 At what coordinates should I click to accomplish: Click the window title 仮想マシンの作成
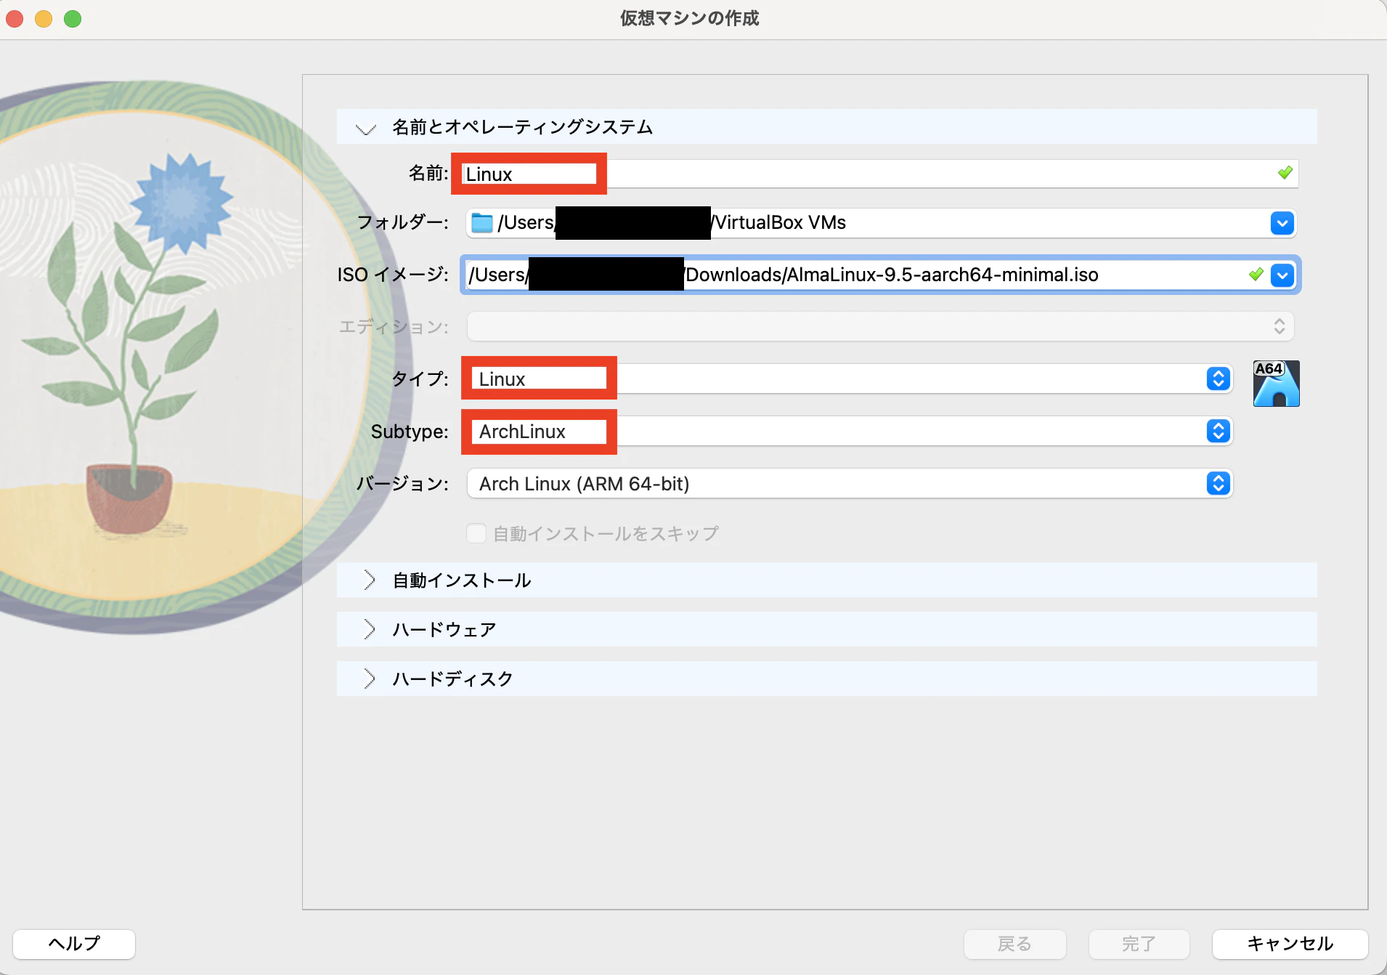pyautogui.click(x=689, y=18)
